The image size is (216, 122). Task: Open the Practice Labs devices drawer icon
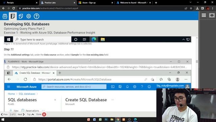(x=5, y=16)
